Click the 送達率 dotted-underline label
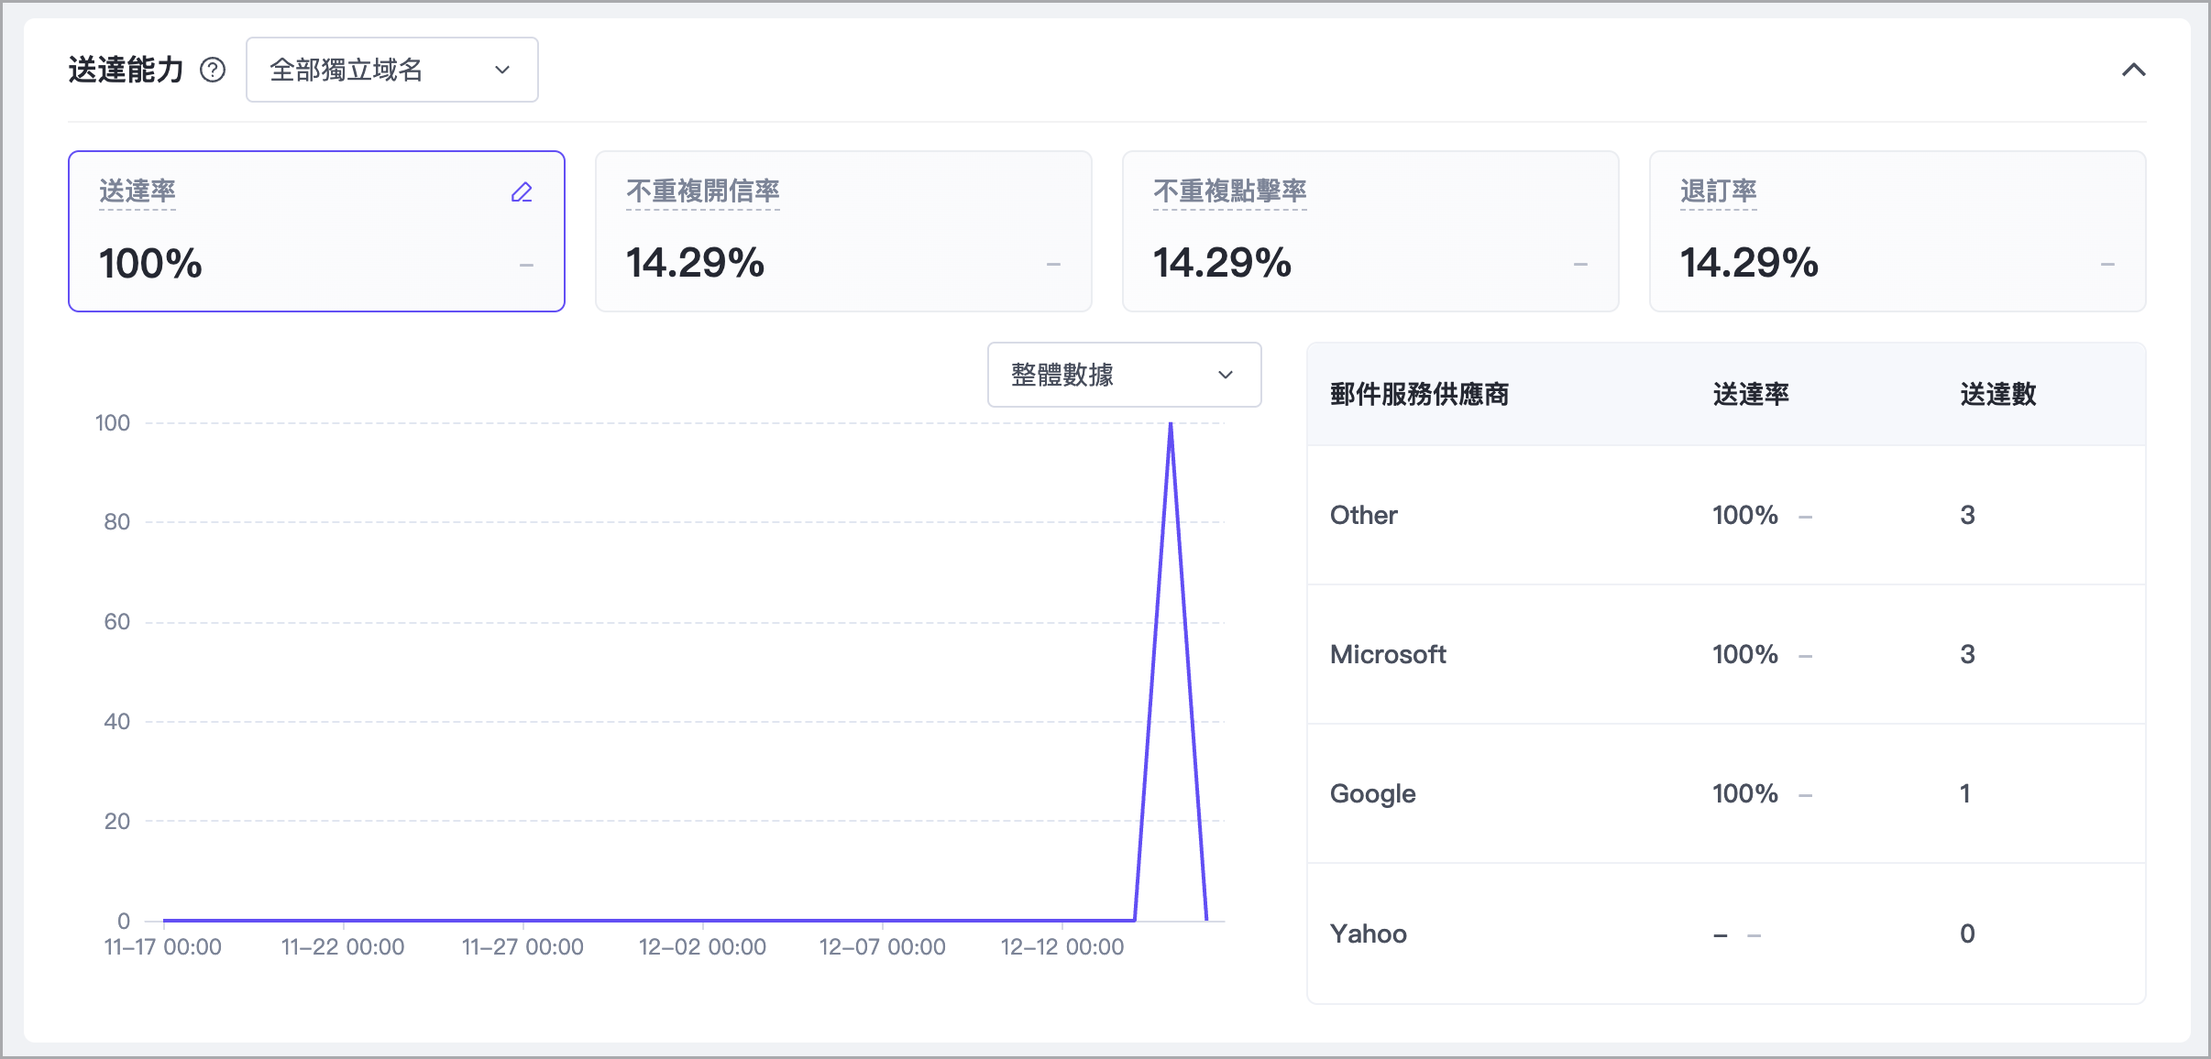This screenshot has height=1059, width=2211. coord(137,191)
